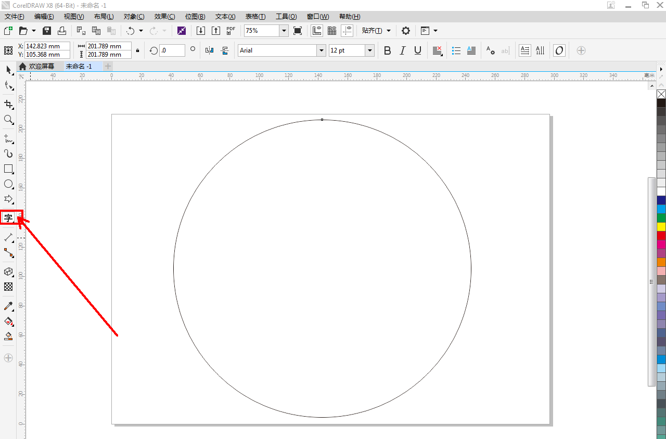The image size is (666, 439).
Task: Toggle Italic text formatting
Action: pyautogui.click(x=402, y=50)
